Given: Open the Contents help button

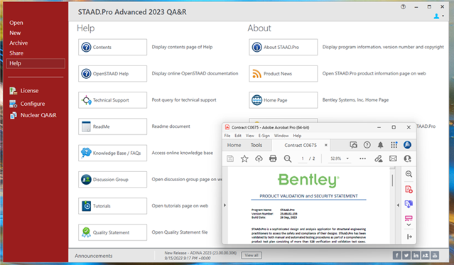Looking at the screenshot, I should tap(112, 47).
